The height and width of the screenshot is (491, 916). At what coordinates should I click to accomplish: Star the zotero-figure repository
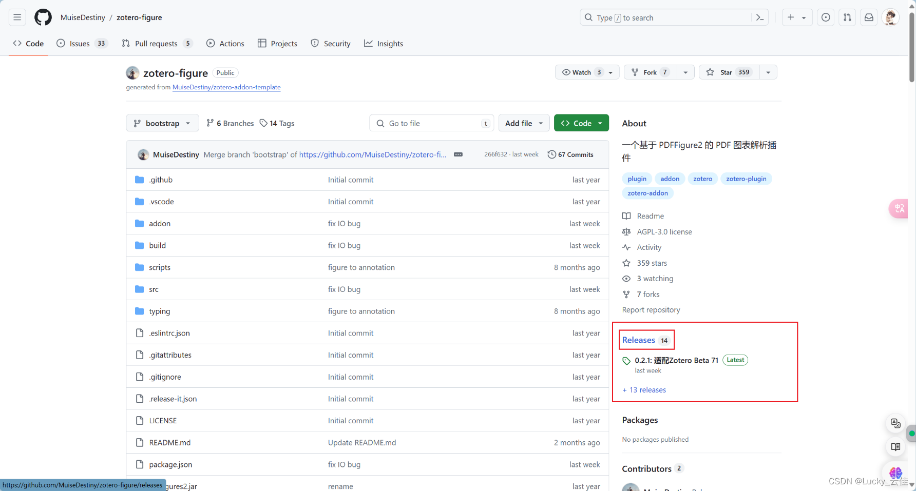(x=728, y=72)
